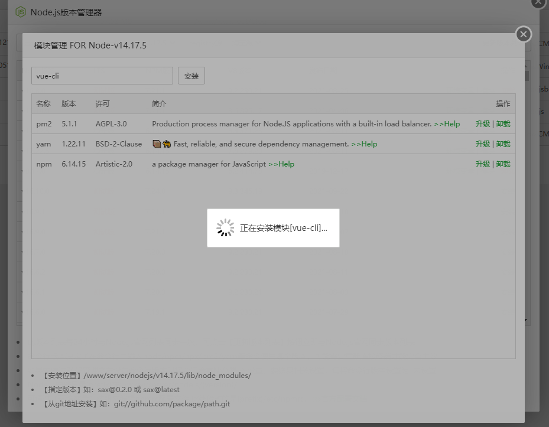Screen dimensions: 549x427
Task: Click the 正在安装模块[vue-cli] message
Action: tap(284, 228)
